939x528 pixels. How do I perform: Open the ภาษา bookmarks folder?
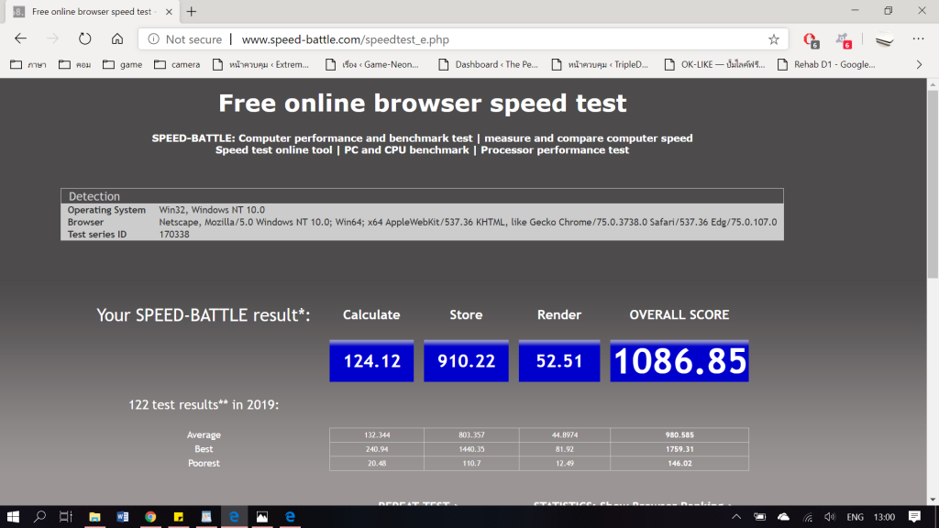tap(28, 65)
